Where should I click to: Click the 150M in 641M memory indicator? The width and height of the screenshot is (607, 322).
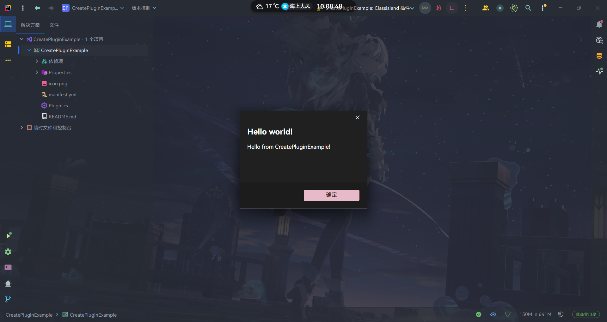[x=535, y=314]
